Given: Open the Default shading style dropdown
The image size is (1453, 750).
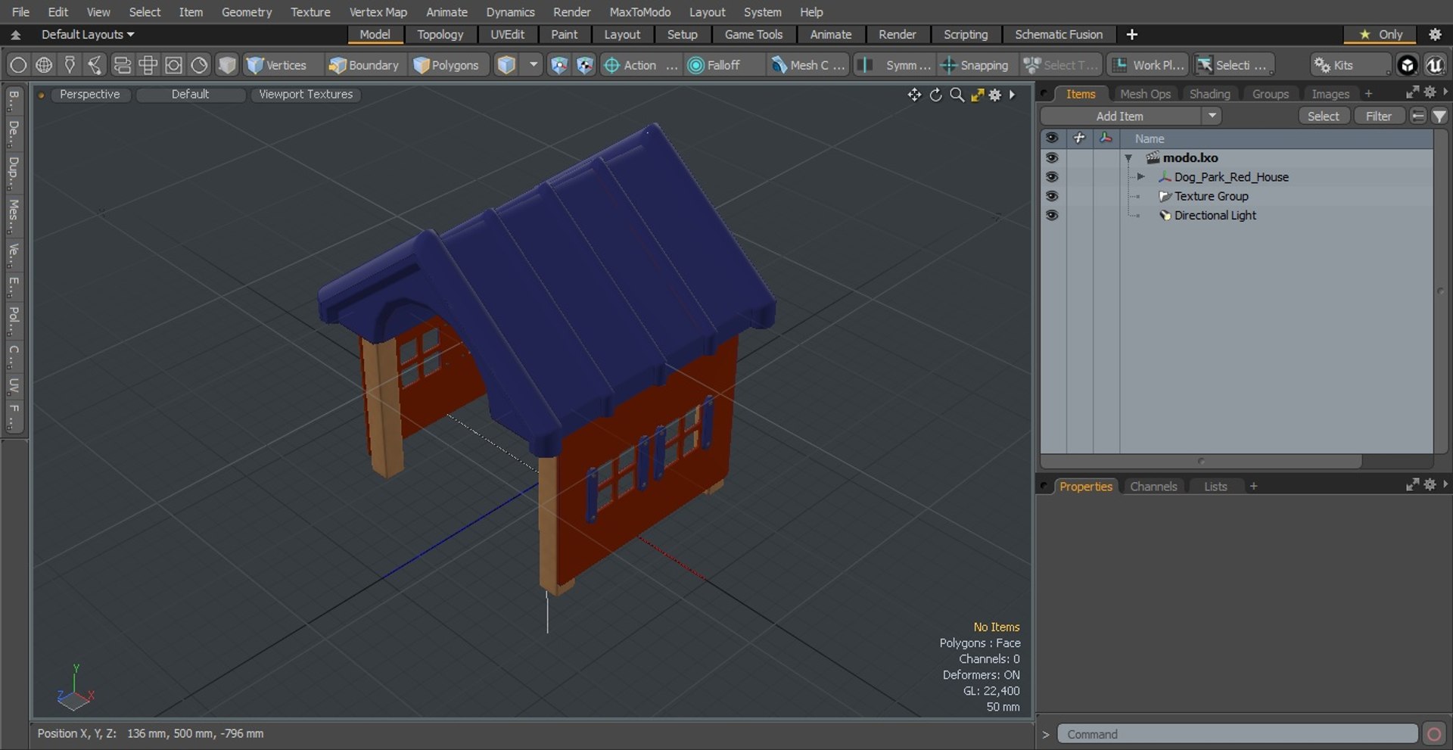Looking at the screenshot, I should (x=190, y=95).
